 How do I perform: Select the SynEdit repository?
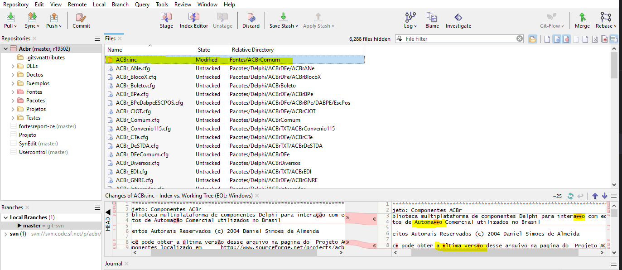(x=38, y=144)
